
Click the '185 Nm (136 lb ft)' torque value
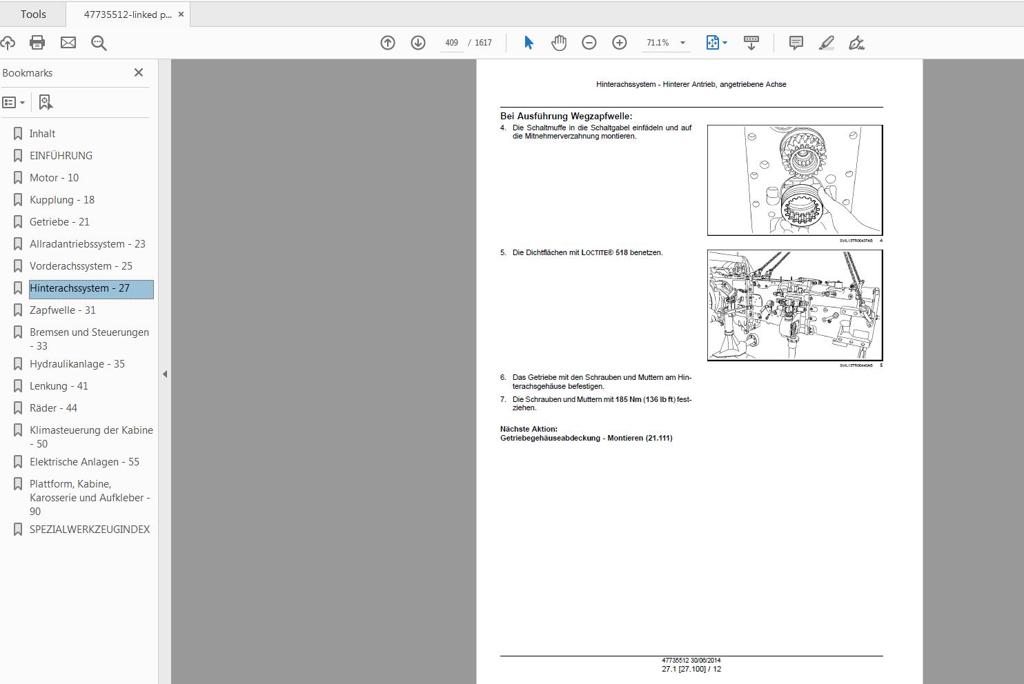645,399
